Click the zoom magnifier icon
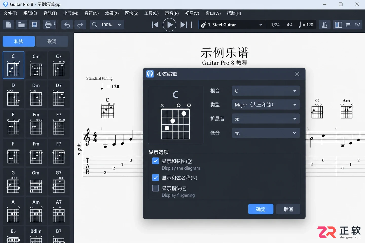Viewport: 365px width, 243px height. point(95,25)
